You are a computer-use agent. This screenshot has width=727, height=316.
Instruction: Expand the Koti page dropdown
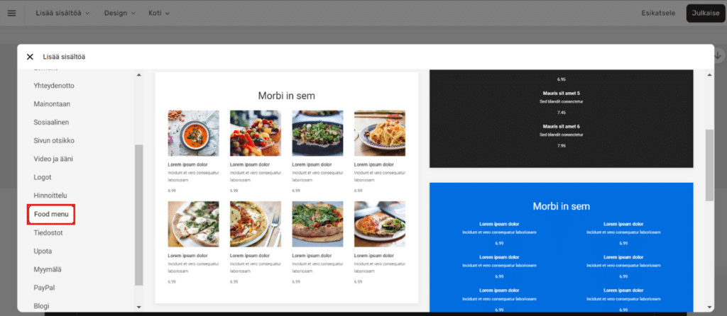[159, 13]
